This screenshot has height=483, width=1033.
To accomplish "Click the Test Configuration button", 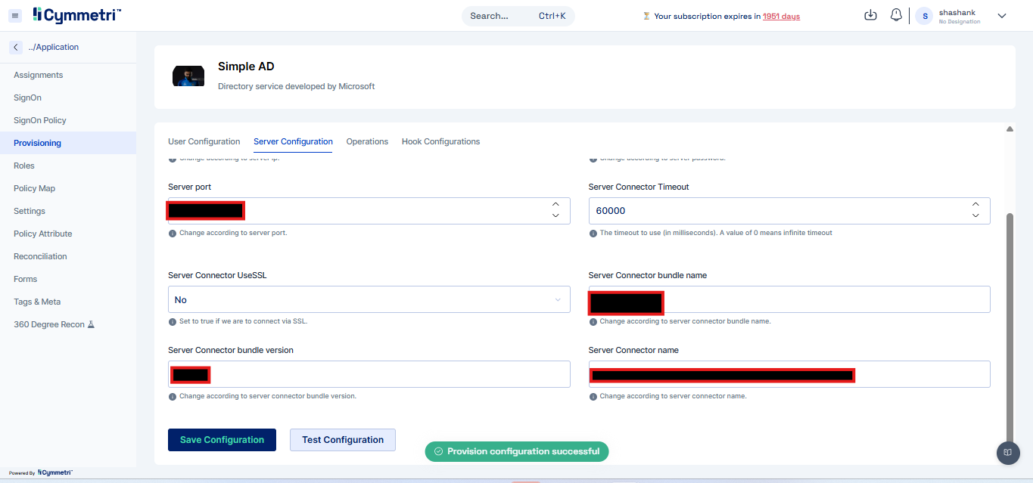I will tap(343, 440).
